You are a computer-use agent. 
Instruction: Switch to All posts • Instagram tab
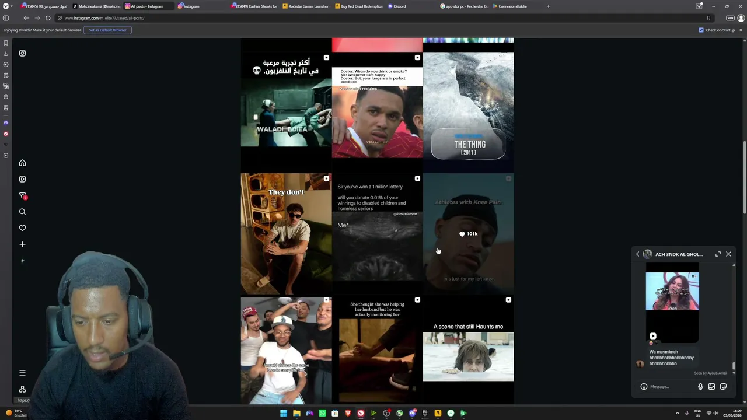click(148, 6)
